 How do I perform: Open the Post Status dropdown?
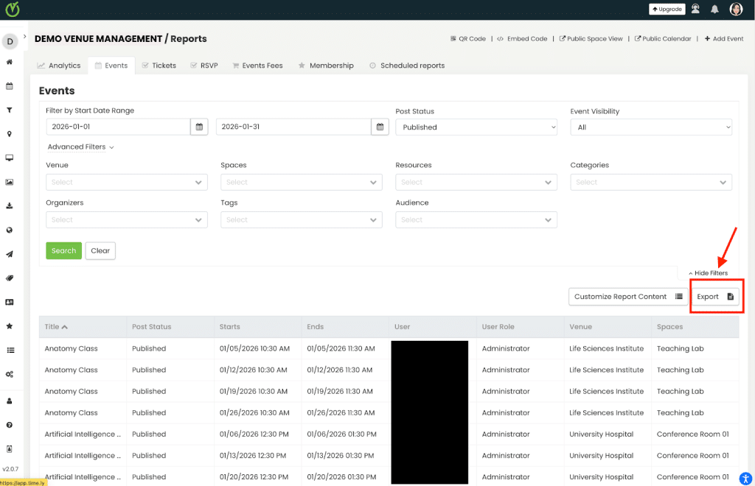pyautogui.click(x=476, y=126)
